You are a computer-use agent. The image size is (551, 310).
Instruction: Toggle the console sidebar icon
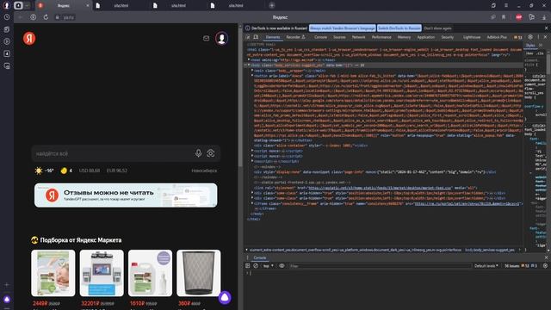tap(248, 266)
